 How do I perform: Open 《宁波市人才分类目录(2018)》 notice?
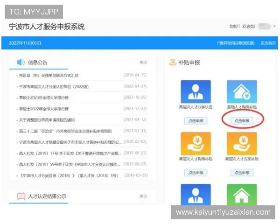pyautogui.click(x=69, y=175)
